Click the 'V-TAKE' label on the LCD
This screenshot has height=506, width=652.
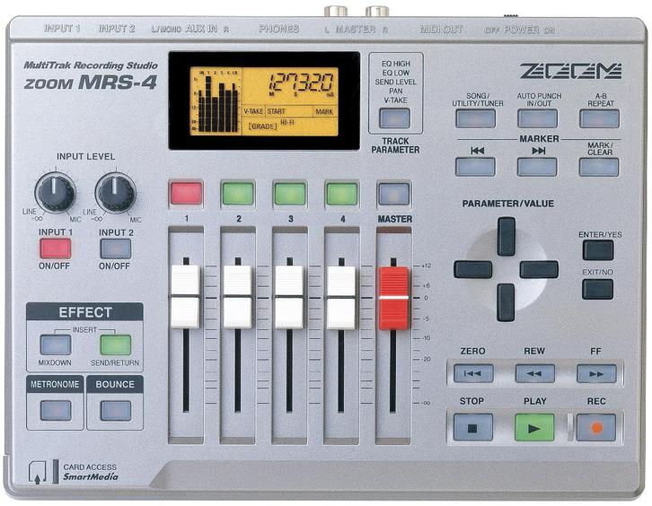coord(253,111)
